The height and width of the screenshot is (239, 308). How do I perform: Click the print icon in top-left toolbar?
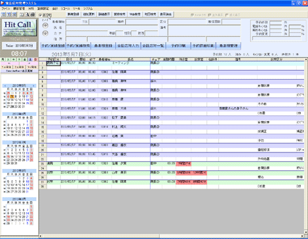coord(33,14)
